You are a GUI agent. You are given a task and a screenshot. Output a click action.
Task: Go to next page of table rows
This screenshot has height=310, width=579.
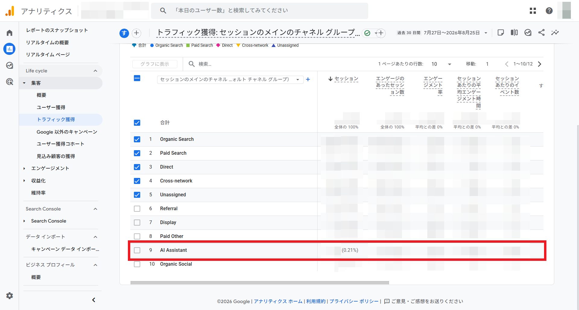pyautogui.click(x=539, y=64)
